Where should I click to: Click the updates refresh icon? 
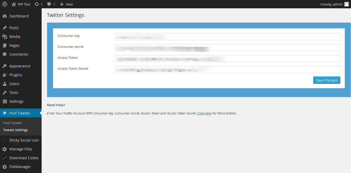click(37, 4)
